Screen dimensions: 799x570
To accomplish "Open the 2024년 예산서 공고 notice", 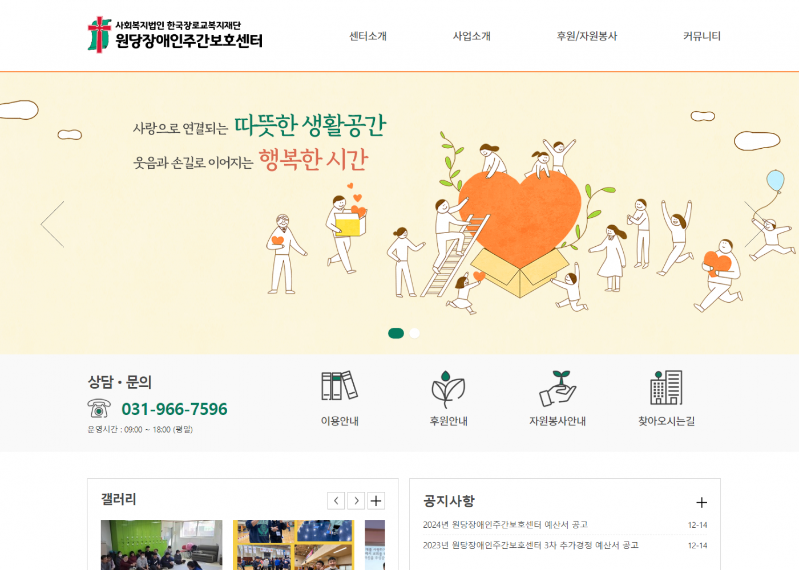I will pyautogui.click(x=505, y=524).
